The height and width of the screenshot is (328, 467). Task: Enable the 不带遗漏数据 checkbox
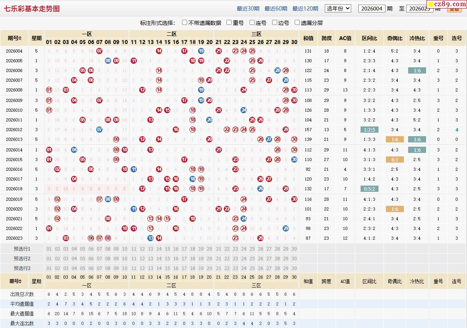185,23
